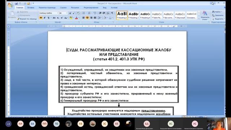The height and width of the screenshot is (130, 231).
Task: Align text right
Action: point(91,18)
